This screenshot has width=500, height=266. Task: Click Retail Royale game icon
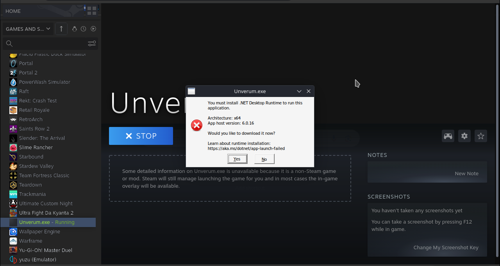pyautogui.click(x=13, y=110)
